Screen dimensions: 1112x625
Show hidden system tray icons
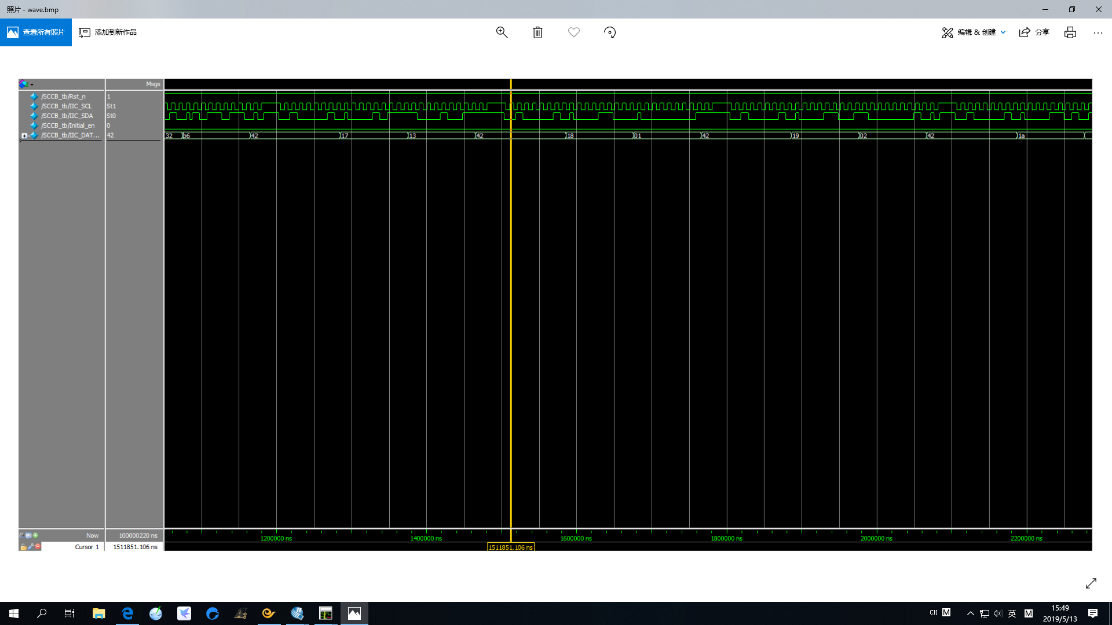[x=970, y=613]
